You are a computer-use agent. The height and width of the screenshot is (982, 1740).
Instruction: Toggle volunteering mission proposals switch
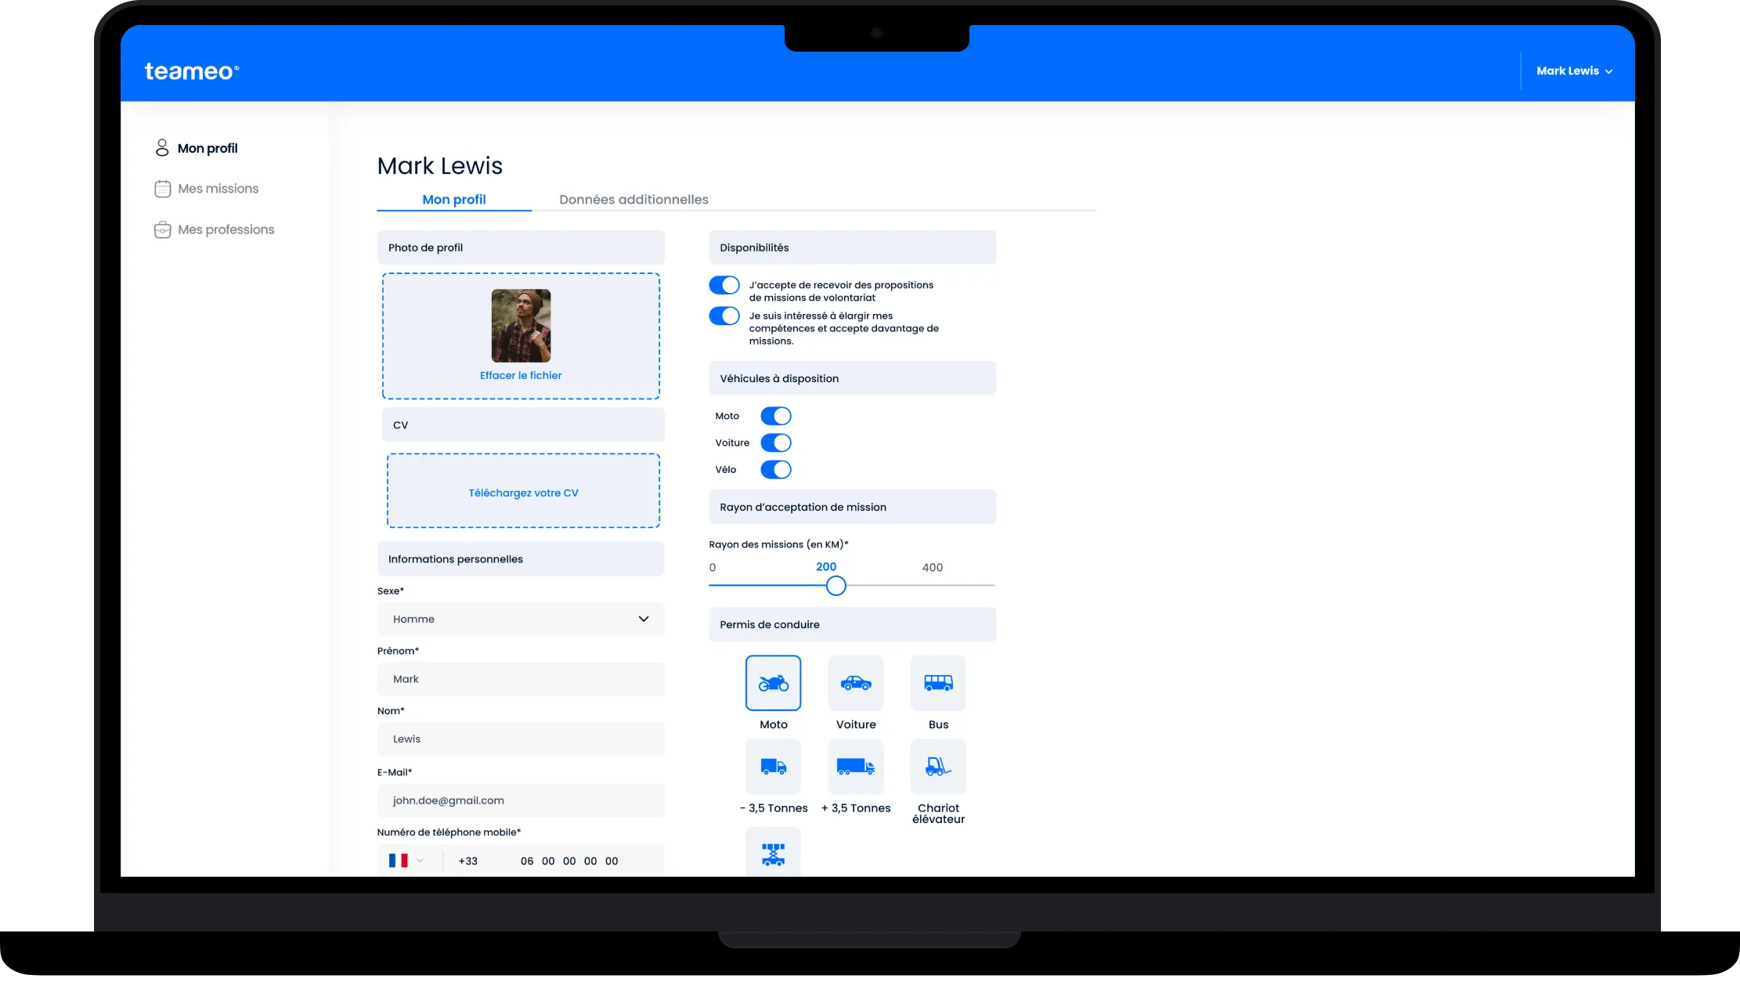click(724, 285)
